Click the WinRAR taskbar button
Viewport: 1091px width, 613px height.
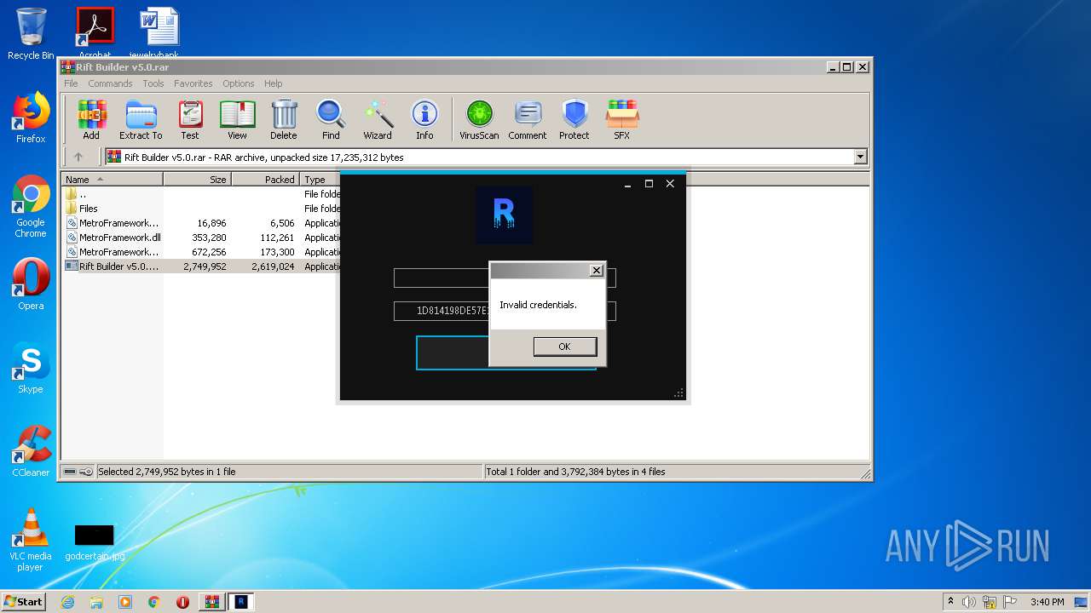coord(212,602)
